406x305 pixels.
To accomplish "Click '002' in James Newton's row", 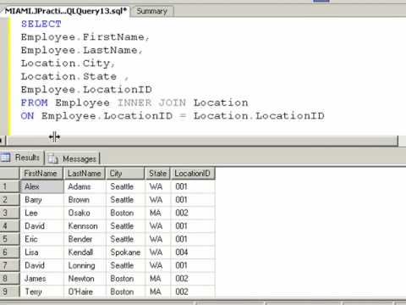I will coord(193,279).
